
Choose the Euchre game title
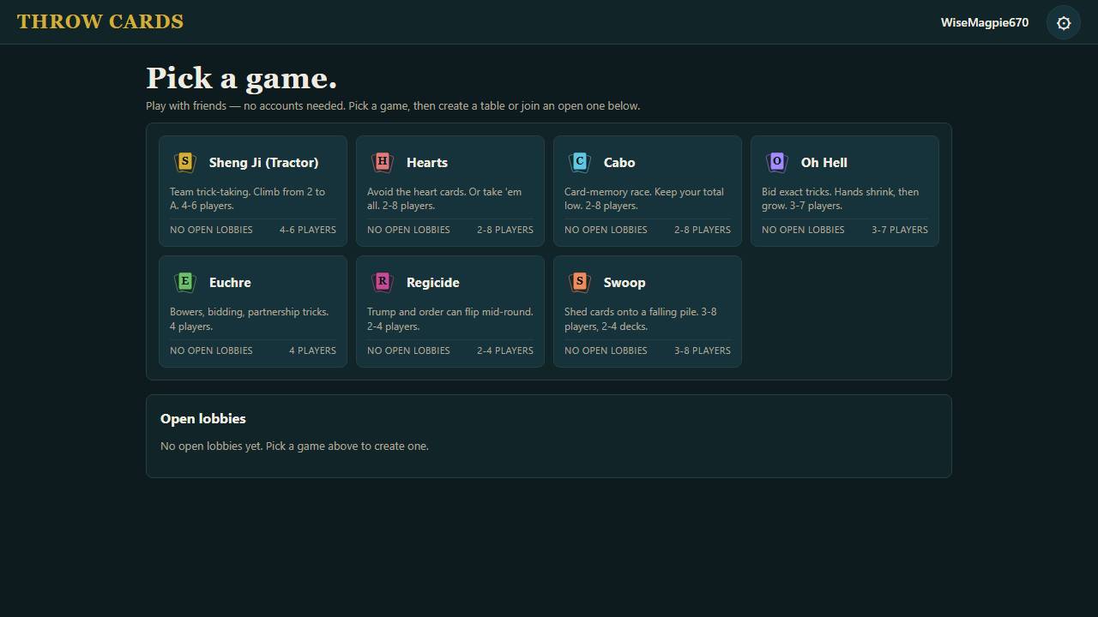[x=230, y=283]
